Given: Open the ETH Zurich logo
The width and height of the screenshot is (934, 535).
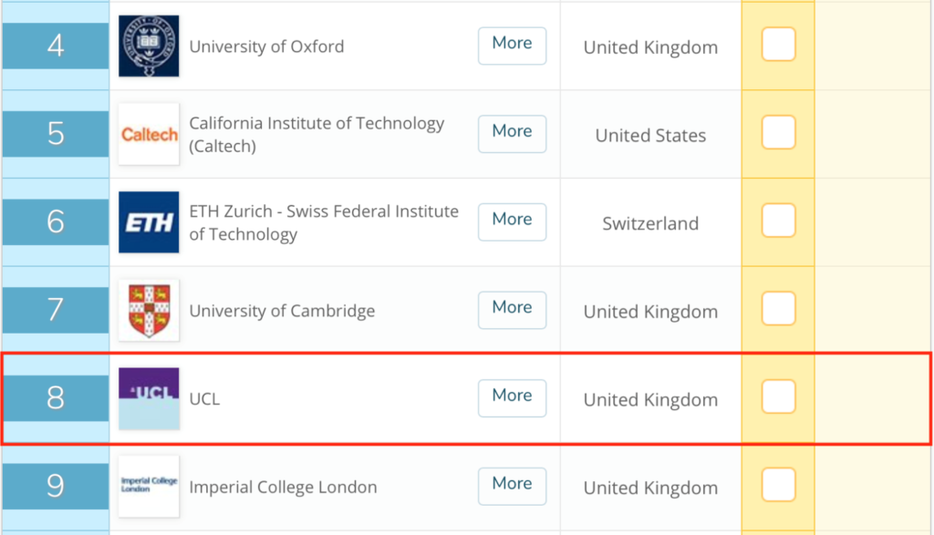Looking at the screenshot, I should tap(149, 222).
